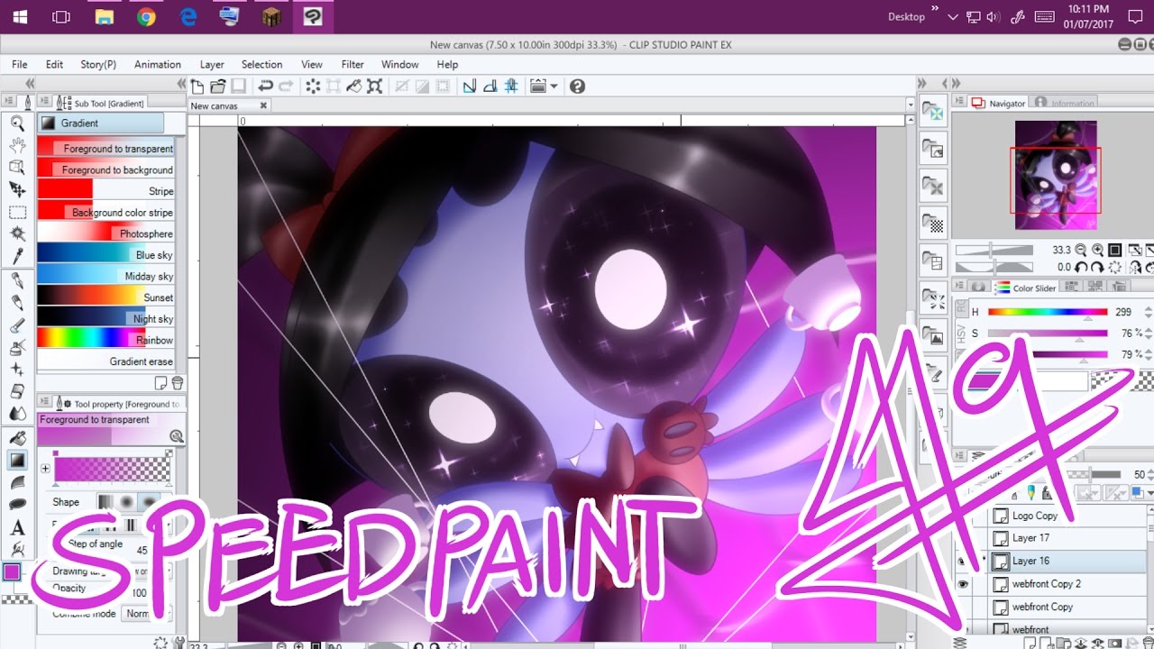Click the Navigator canvas thumbnail

(1056, 175)
